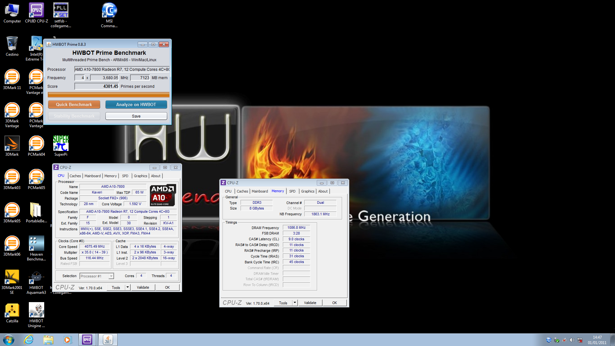The image size is (615, 346).
Task: Open Windows Media Player on taskbar
Action: pos(68,340)
